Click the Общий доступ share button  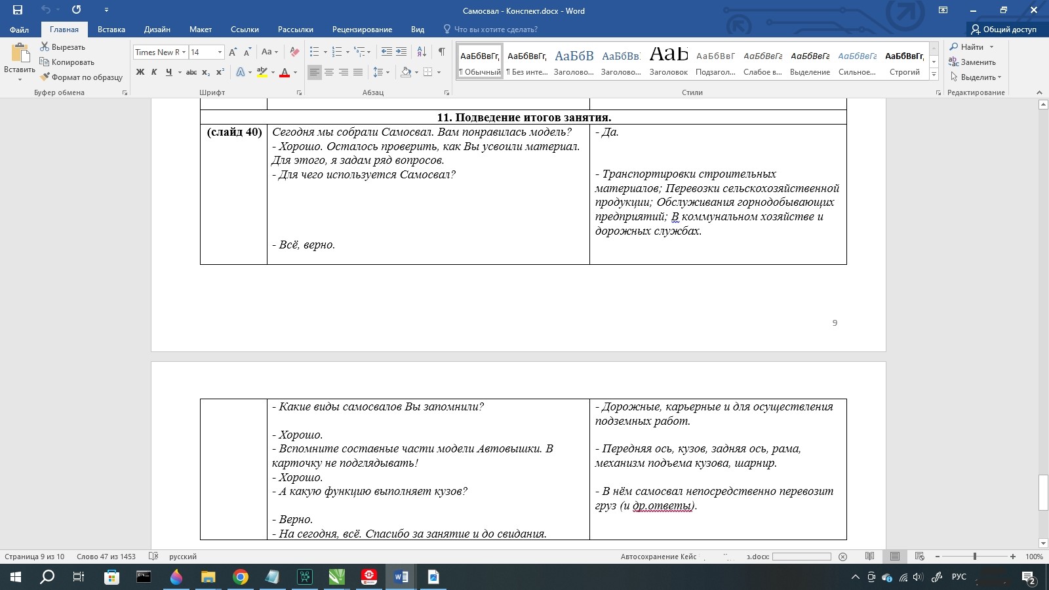[1003, 29]
